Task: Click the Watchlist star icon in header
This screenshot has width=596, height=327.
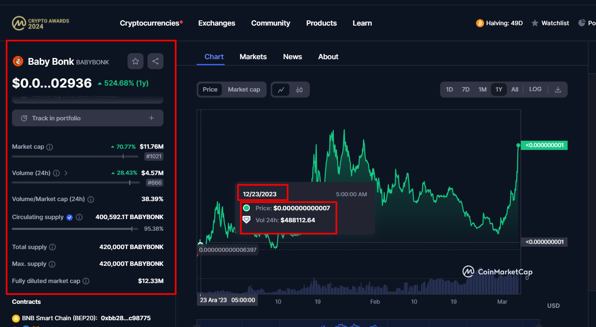Action: click(x=535, y=23)
